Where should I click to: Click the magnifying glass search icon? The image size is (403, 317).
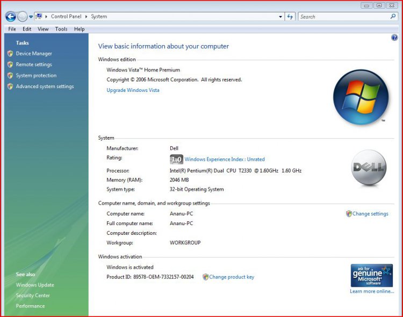point(393,17)
